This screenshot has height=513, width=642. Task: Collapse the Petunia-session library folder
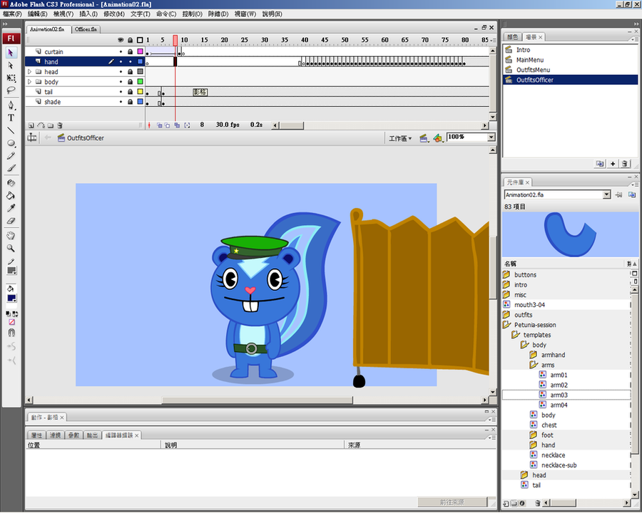(x=507, y=325)
